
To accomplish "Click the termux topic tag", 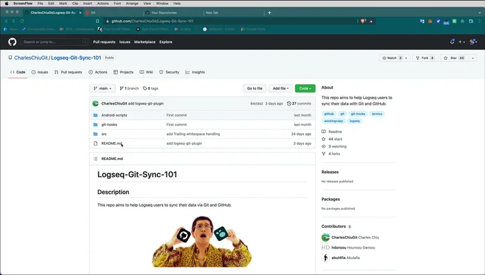I will (377, 114).
